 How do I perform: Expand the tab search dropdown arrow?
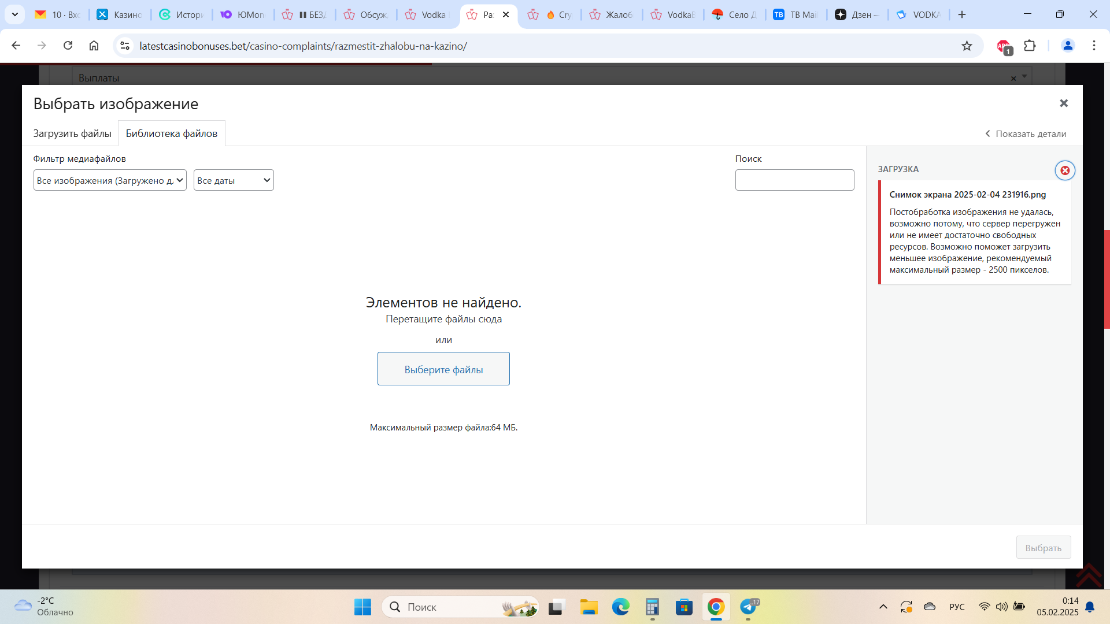(x=15, y=14)
